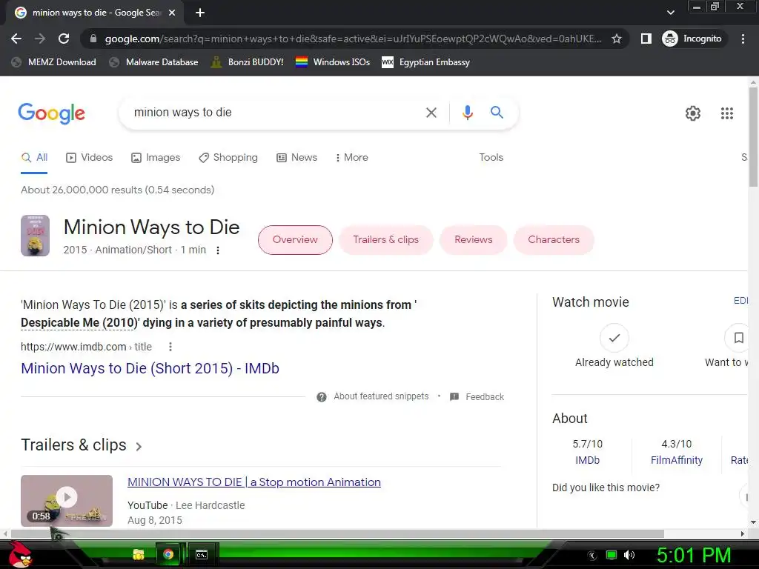The width and height of the screenshot is (759, 569).
Task: View site information lock icon
Action: pyautogui.click(x=93, y=39)
